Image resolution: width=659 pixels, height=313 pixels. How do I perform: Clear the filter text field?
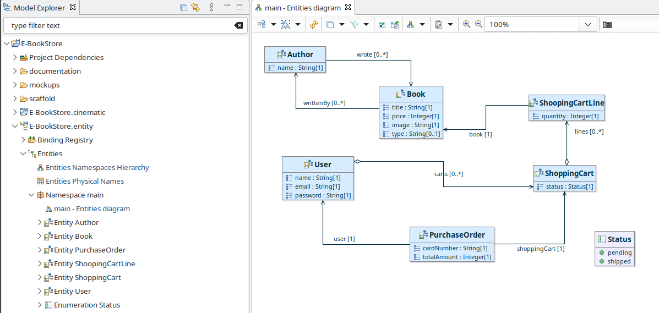tap(238, 25)
